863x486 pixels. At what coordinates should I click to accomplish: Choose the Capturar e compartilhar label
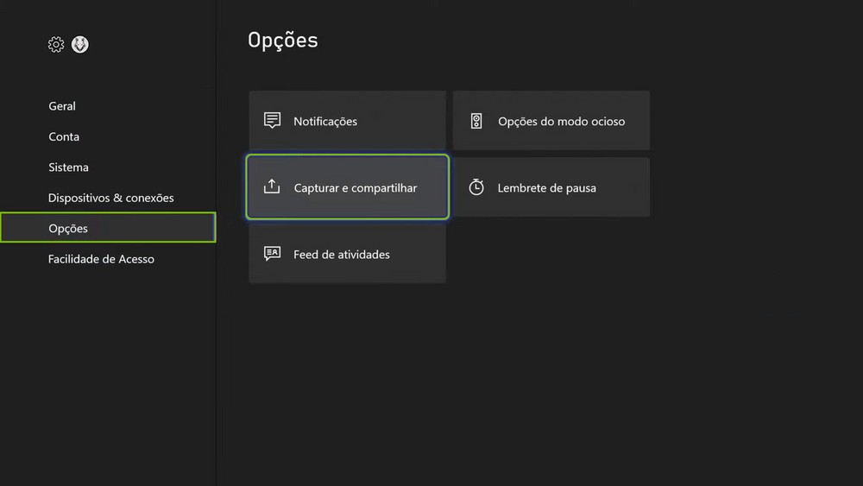click(356, 188)
